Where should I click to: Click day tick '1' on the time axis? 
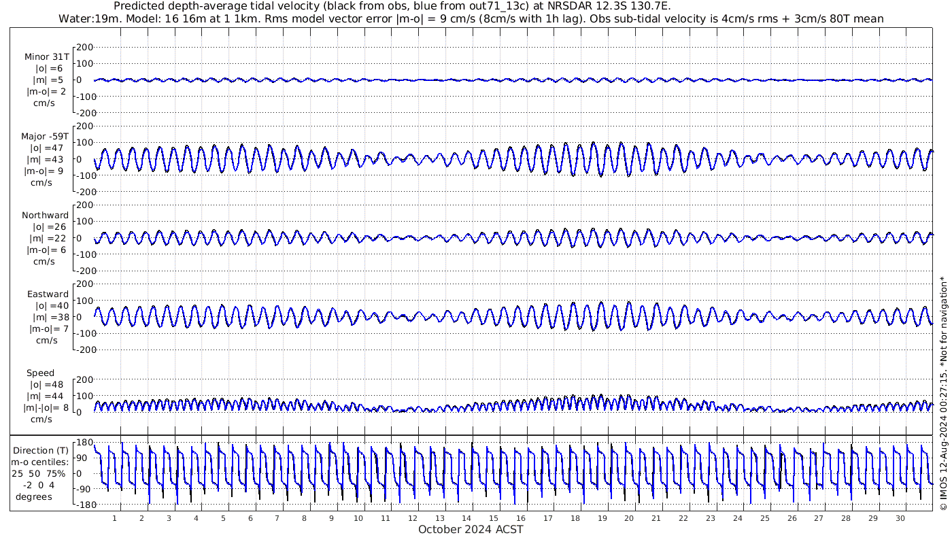(114, 518)
